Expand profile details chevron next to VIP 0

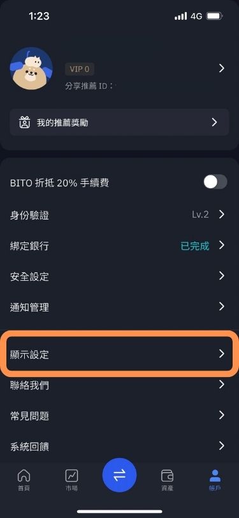(222, 68)
